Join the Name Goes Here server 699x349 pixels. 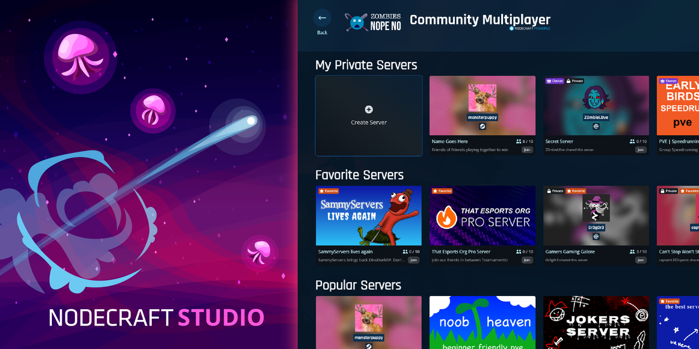pyautogui.click(x=527, y=149)
